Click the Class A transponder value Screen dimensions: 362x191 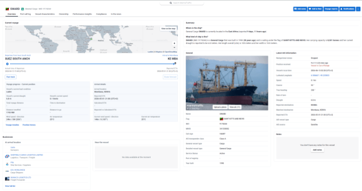[223, 139]
